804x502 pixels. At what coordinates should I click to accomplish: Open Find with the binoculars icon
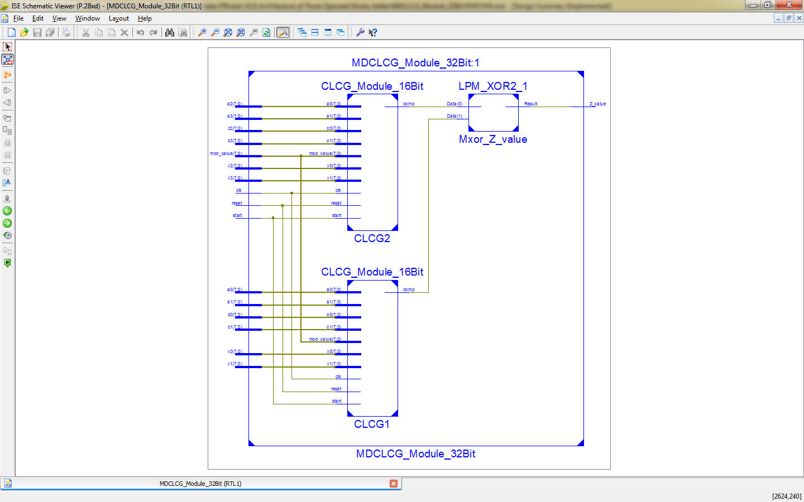(x=170, y=32)
